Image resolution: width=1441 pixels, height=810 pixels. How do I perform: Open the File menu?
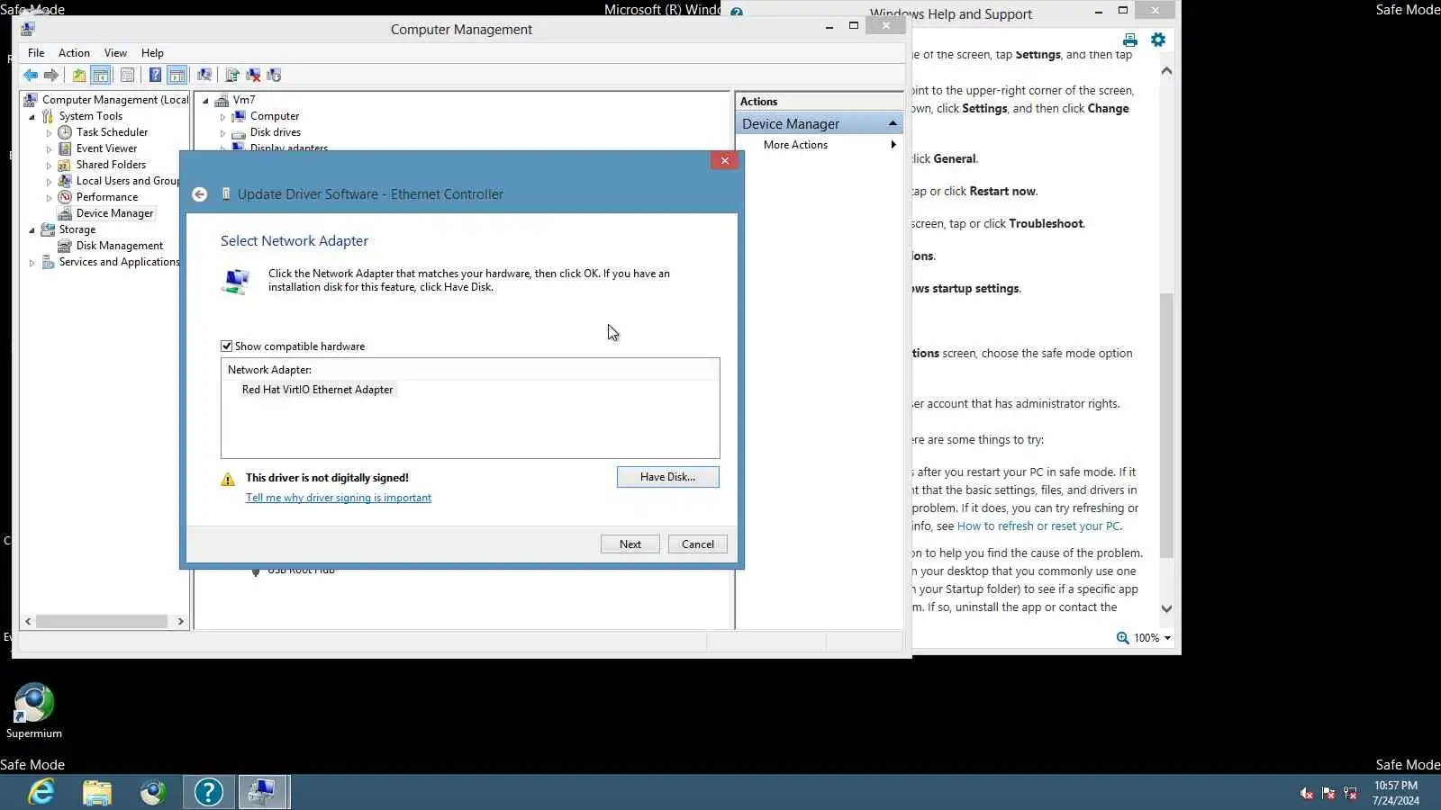36,53
